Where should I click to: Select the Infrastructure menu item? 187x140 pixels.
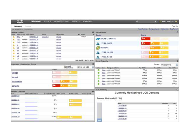61,21
